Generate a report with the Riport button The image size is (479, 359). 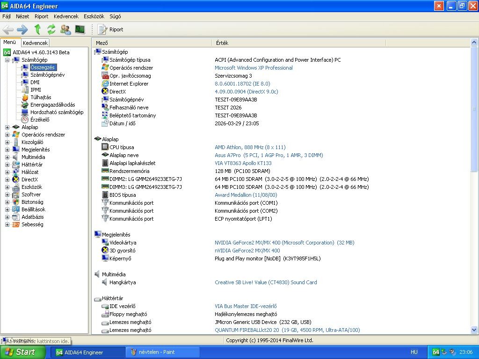[110, 29]
